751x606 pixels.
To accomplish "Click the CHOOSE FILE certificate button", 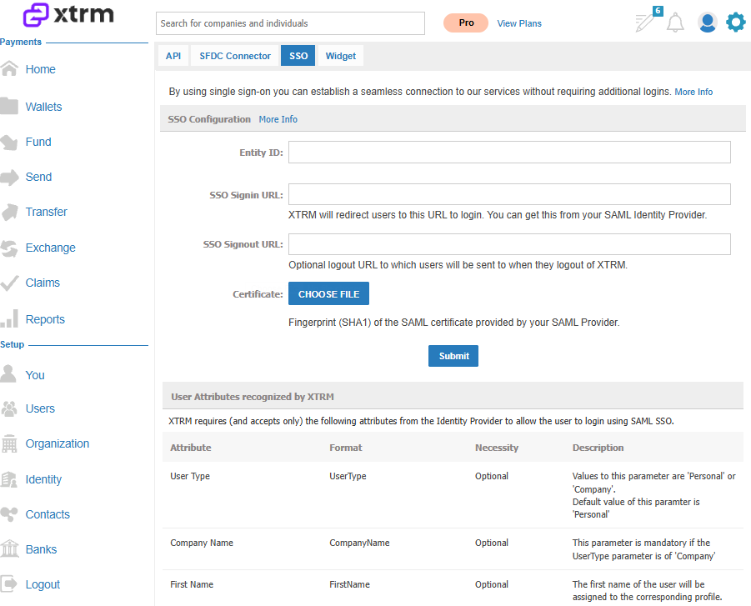I will [328, 293].
